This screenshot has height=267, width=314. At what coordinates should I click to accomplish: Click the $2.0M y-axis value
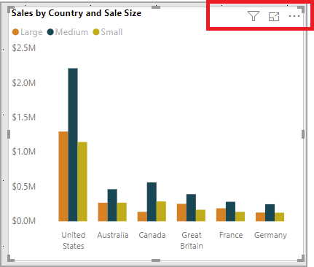[x=24, y=83]
